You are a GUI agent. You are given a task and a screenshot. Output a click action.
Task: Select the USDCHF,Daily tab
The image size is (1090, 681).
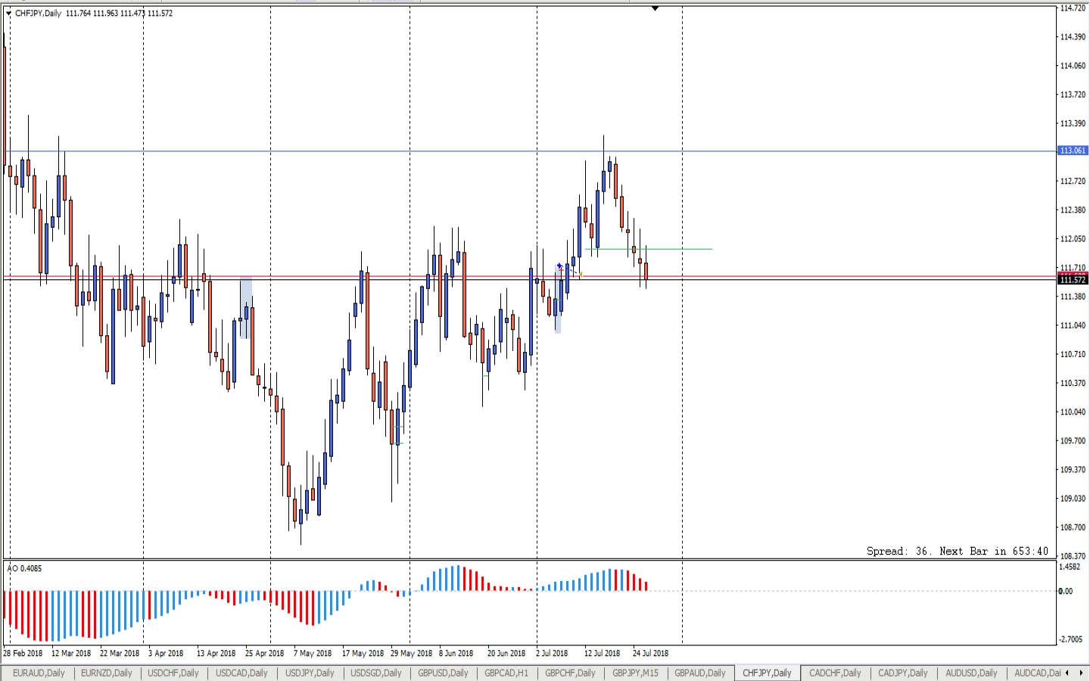pyautogui.click(x=173, y=673)
